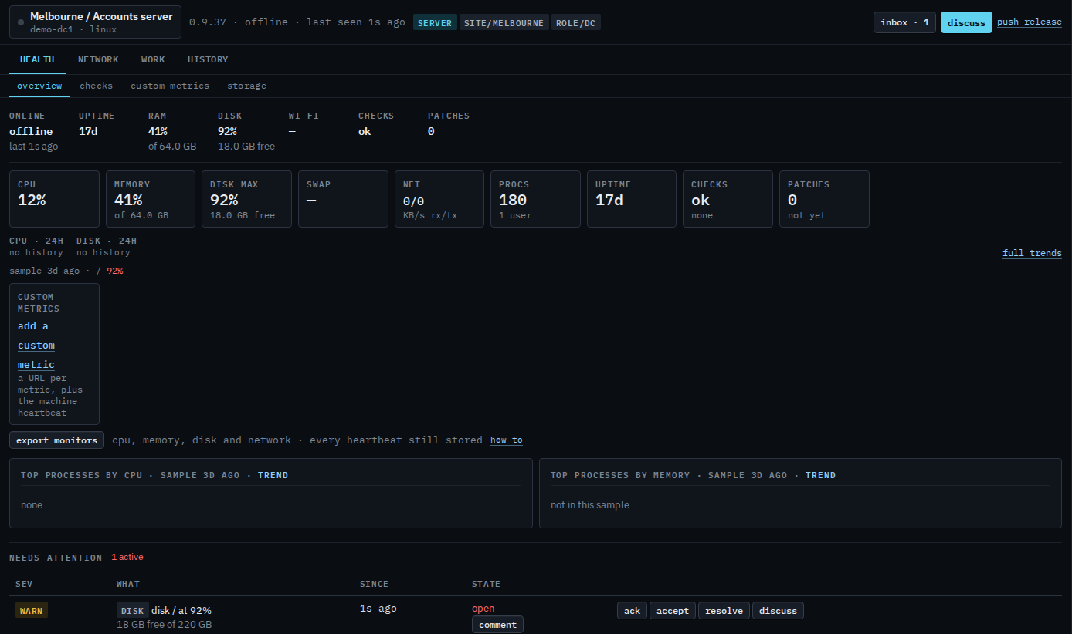Viewport: 1072px width, 634px height.
Task: Open the SWAP card
Action: click(x=343, y=199)
